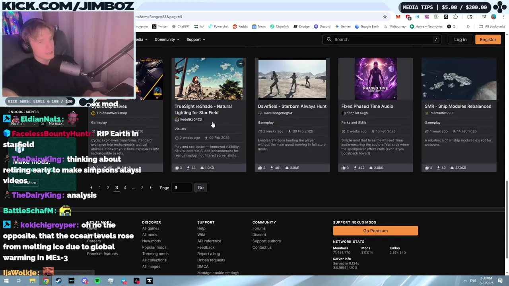Visit author diamante1990 profile

point(441,113)
